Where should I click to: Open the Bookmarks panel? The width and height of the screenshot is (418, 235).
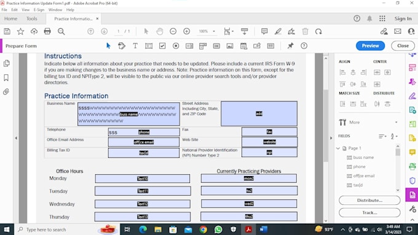(x=6, y=77)
